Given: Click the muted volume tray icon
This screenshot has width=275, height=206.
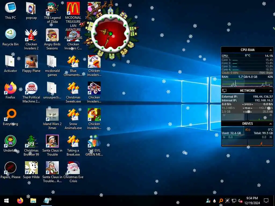Looking at the screenshot, I should click(x=240, y=201).
